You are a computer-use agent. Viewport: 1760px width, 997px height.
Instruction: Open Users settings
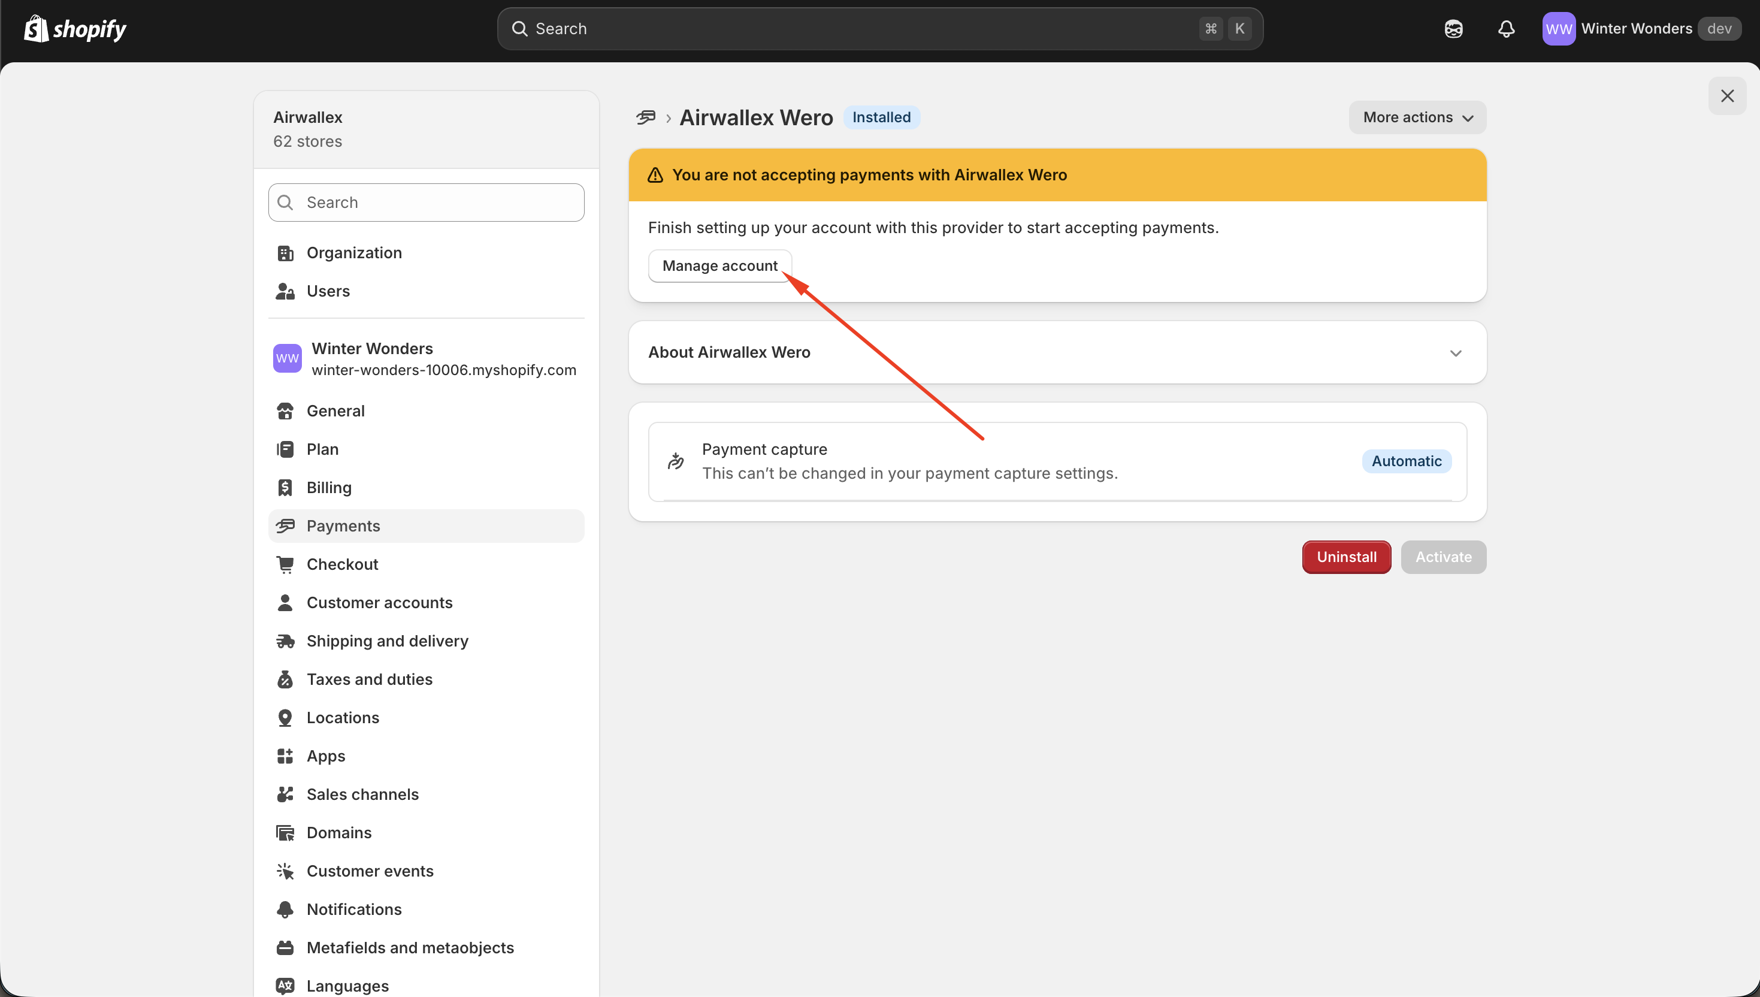click(426, 291)
